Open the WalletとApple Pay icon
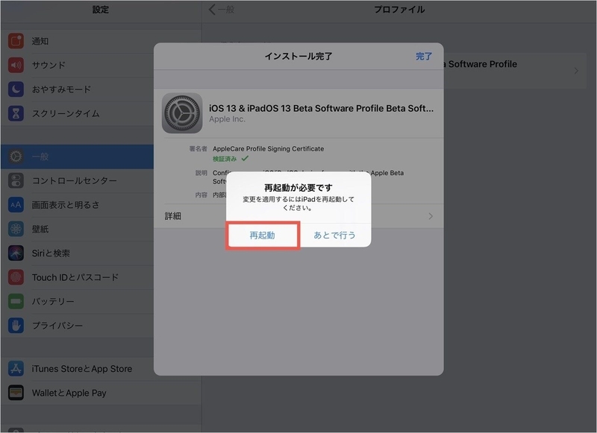 (x=16, y=393)
